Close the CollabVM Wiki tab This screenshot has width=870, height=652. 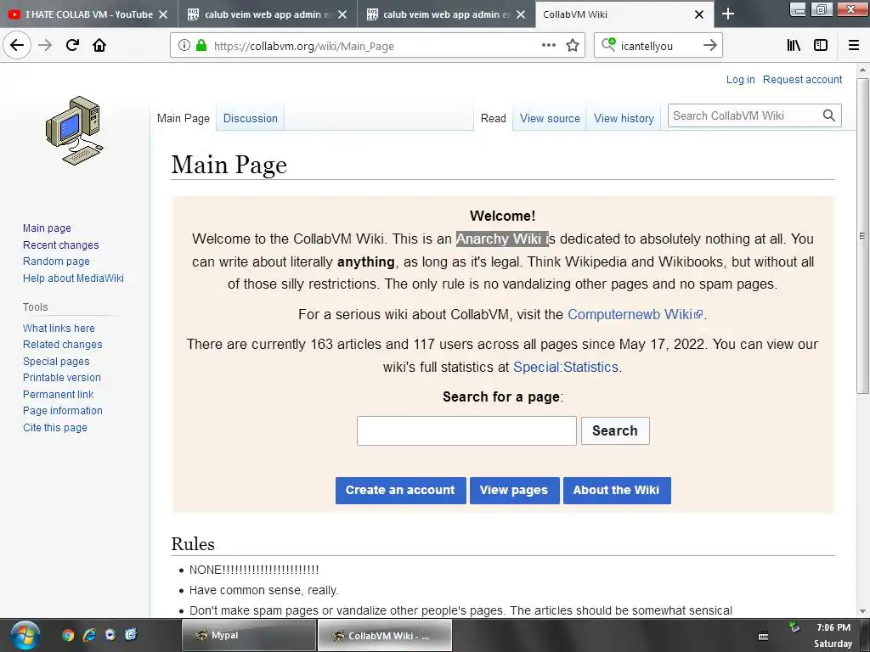pos(699,14)
